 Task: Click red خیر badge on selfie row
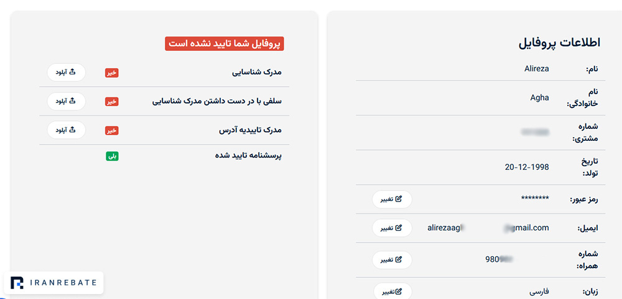(112, 102)
